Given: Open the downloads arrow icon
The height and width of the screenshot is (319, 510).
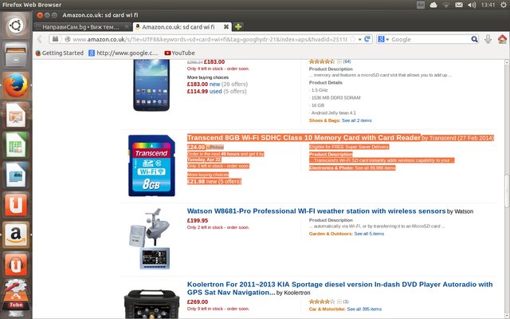Looking at the screenshot, I should (x=488, y=39).
